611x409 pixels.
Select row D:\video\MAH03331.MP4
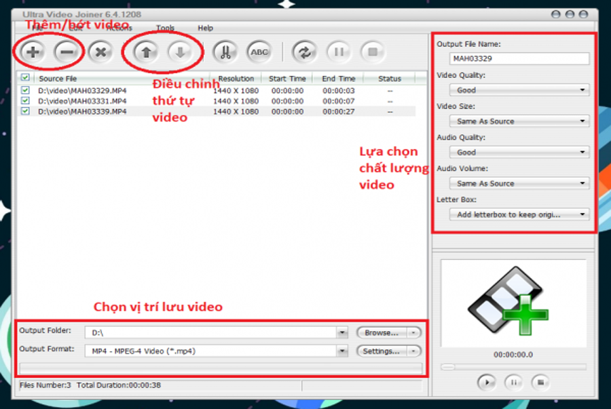(217, 101)
